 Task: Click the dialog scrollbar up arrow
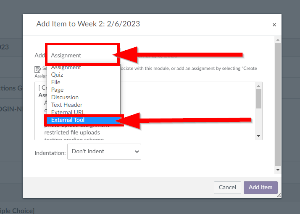[x=278, y=40]
